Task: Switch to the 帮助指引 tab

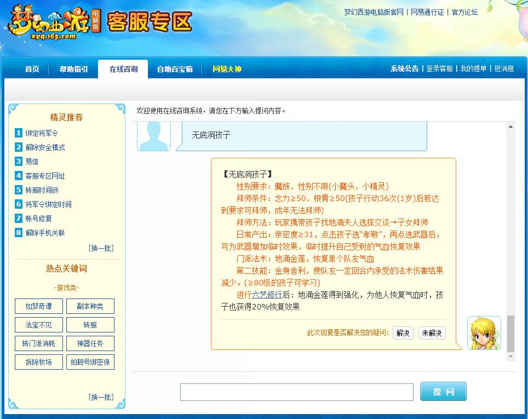Action: coord(73,70)
